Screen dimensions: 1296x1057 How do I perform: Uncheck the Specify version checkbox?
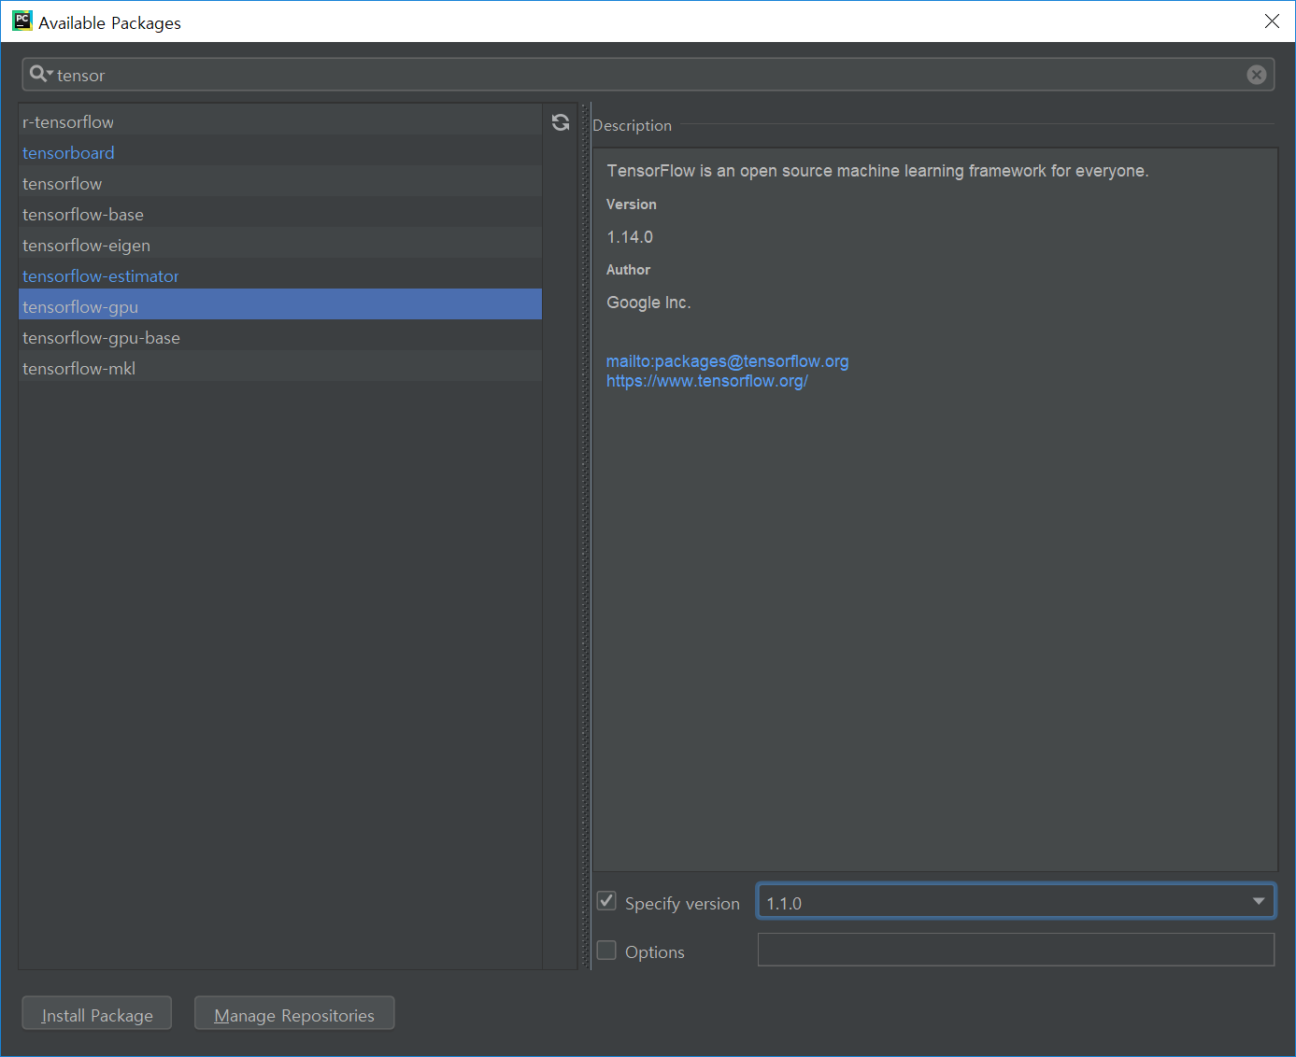(x=606, y=901)
